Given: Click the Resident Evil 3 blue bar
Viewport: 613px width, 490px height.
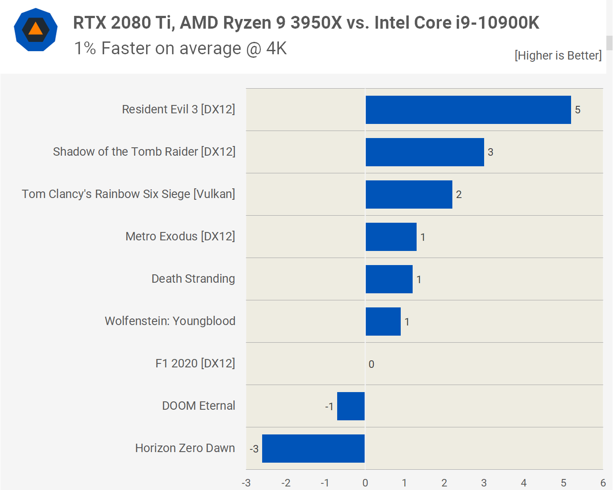Looking at the screenshot, I should coord(468,110).
